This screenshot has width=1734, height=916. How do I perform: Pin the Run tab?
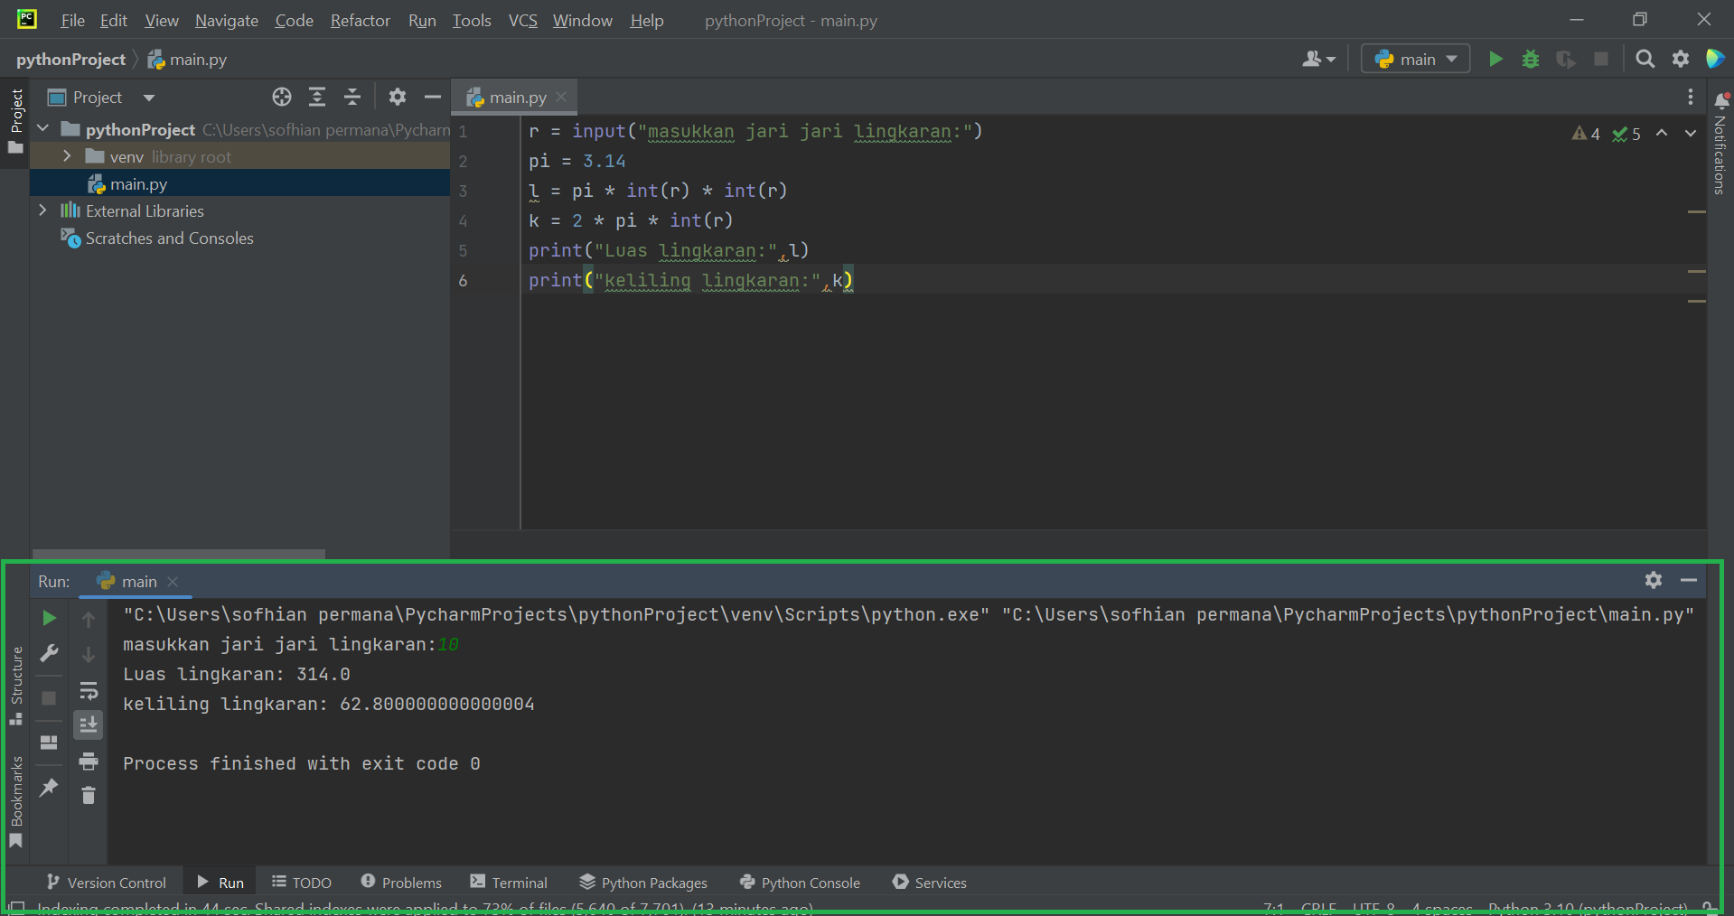49,788
